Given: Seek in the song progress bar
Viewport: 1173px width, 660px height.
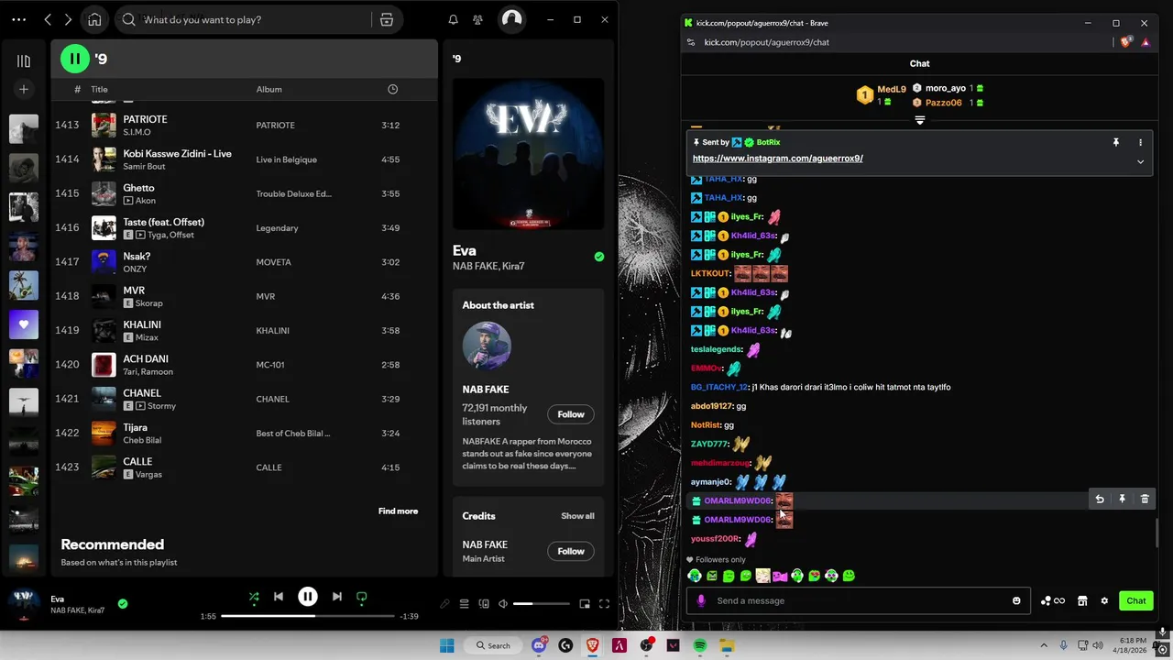Looking at the screenshot, I should pos(308,616).
